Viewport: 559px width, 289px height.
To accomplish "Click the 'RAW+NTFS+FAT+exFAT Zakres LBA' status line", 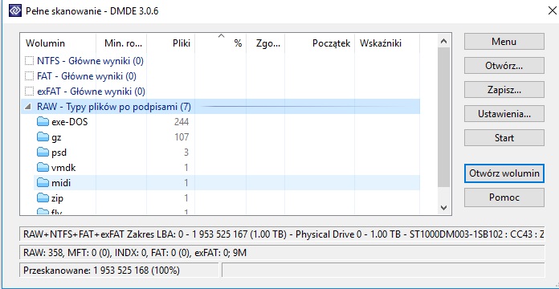I will [x=282, y=234].
